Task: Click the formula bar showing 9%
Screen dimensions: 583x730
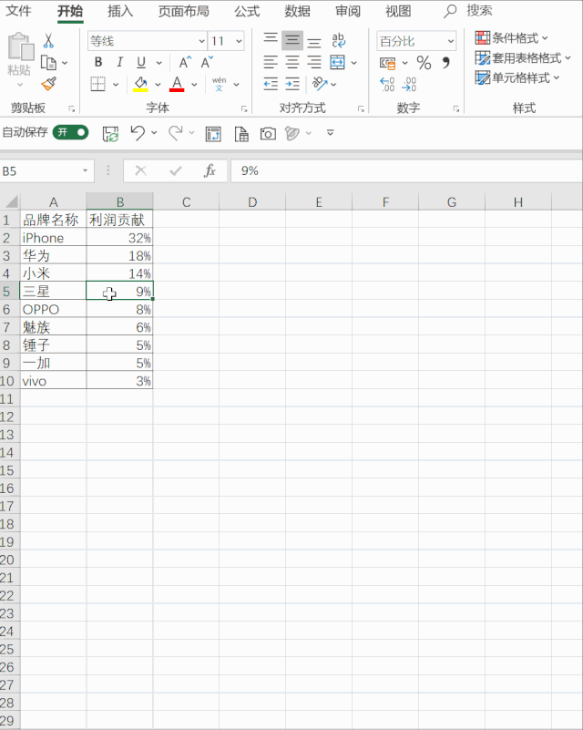Action: pos(405,170)
